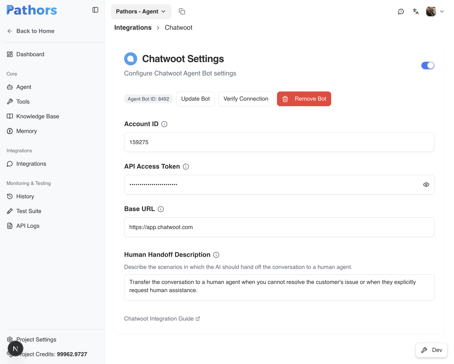
Task: Click the Chatwoot logo icon
Action: [131, 59]
